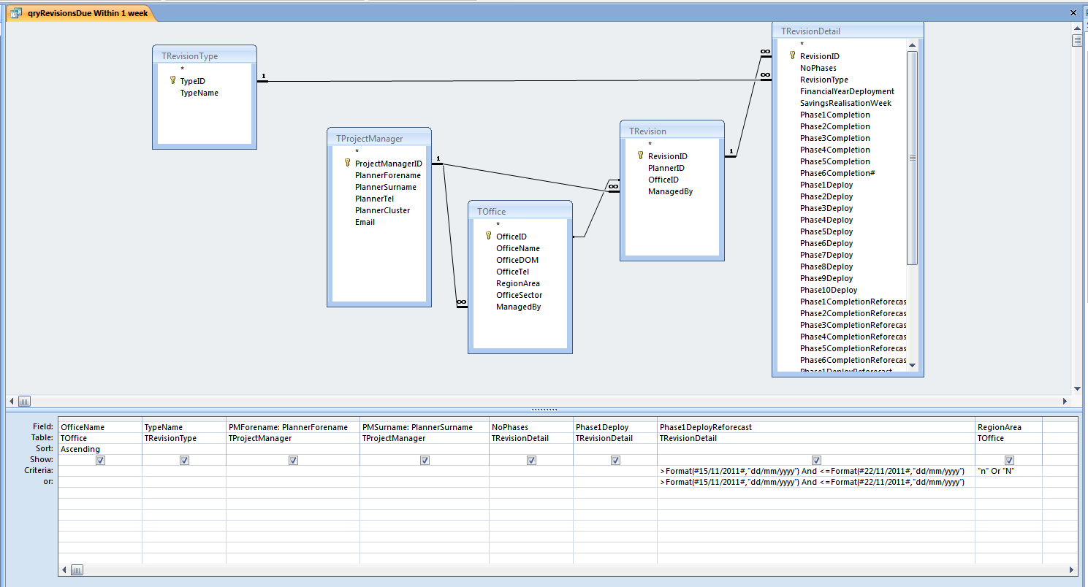Click the TRevisionType Table cell under TypeName
The width and height of the screenshot is (1088, 587).
click(184, 438)
